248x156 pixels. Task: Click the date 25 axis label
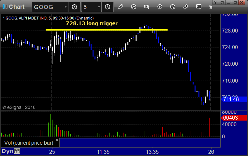click(x=52, y=152)
